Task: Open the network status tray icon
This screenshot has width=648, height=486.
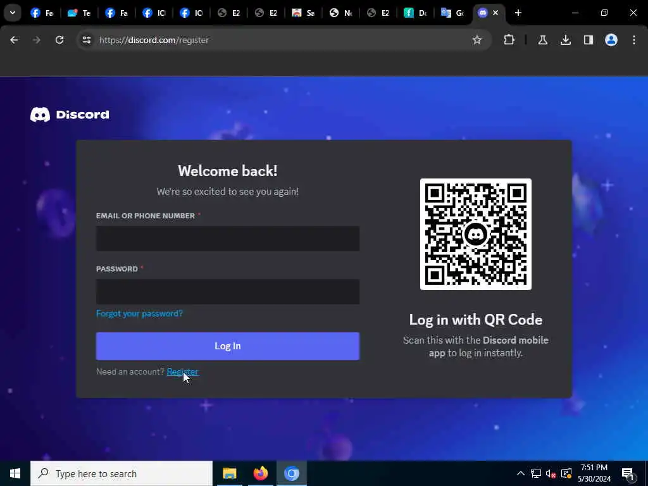Action: 536,473
